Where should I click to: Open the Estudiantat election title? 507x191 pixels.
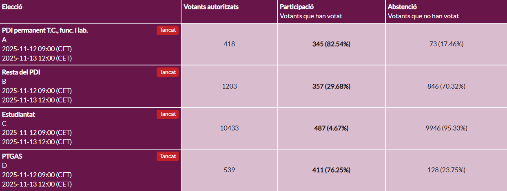[19, 114]
